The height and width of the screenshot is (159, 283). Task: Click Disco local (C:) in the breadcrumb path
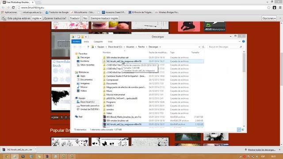pyautogui.click(x=115, y=47)
